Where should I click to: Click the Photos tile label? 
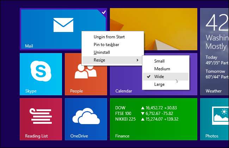(212, 136)
